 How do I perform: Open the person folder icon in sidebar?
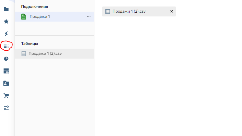pos(6,83)
